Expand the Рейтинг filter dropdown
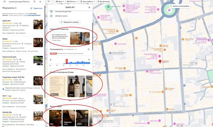 (72, 2)
